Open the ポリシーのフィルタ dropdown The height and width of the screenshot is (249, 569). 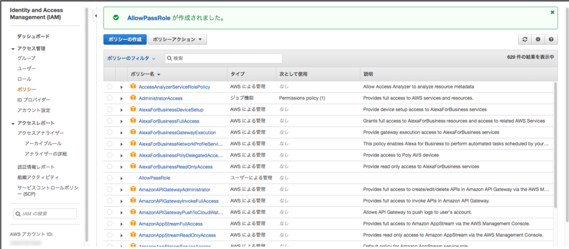pyautogui.click(x=131, y=58)
